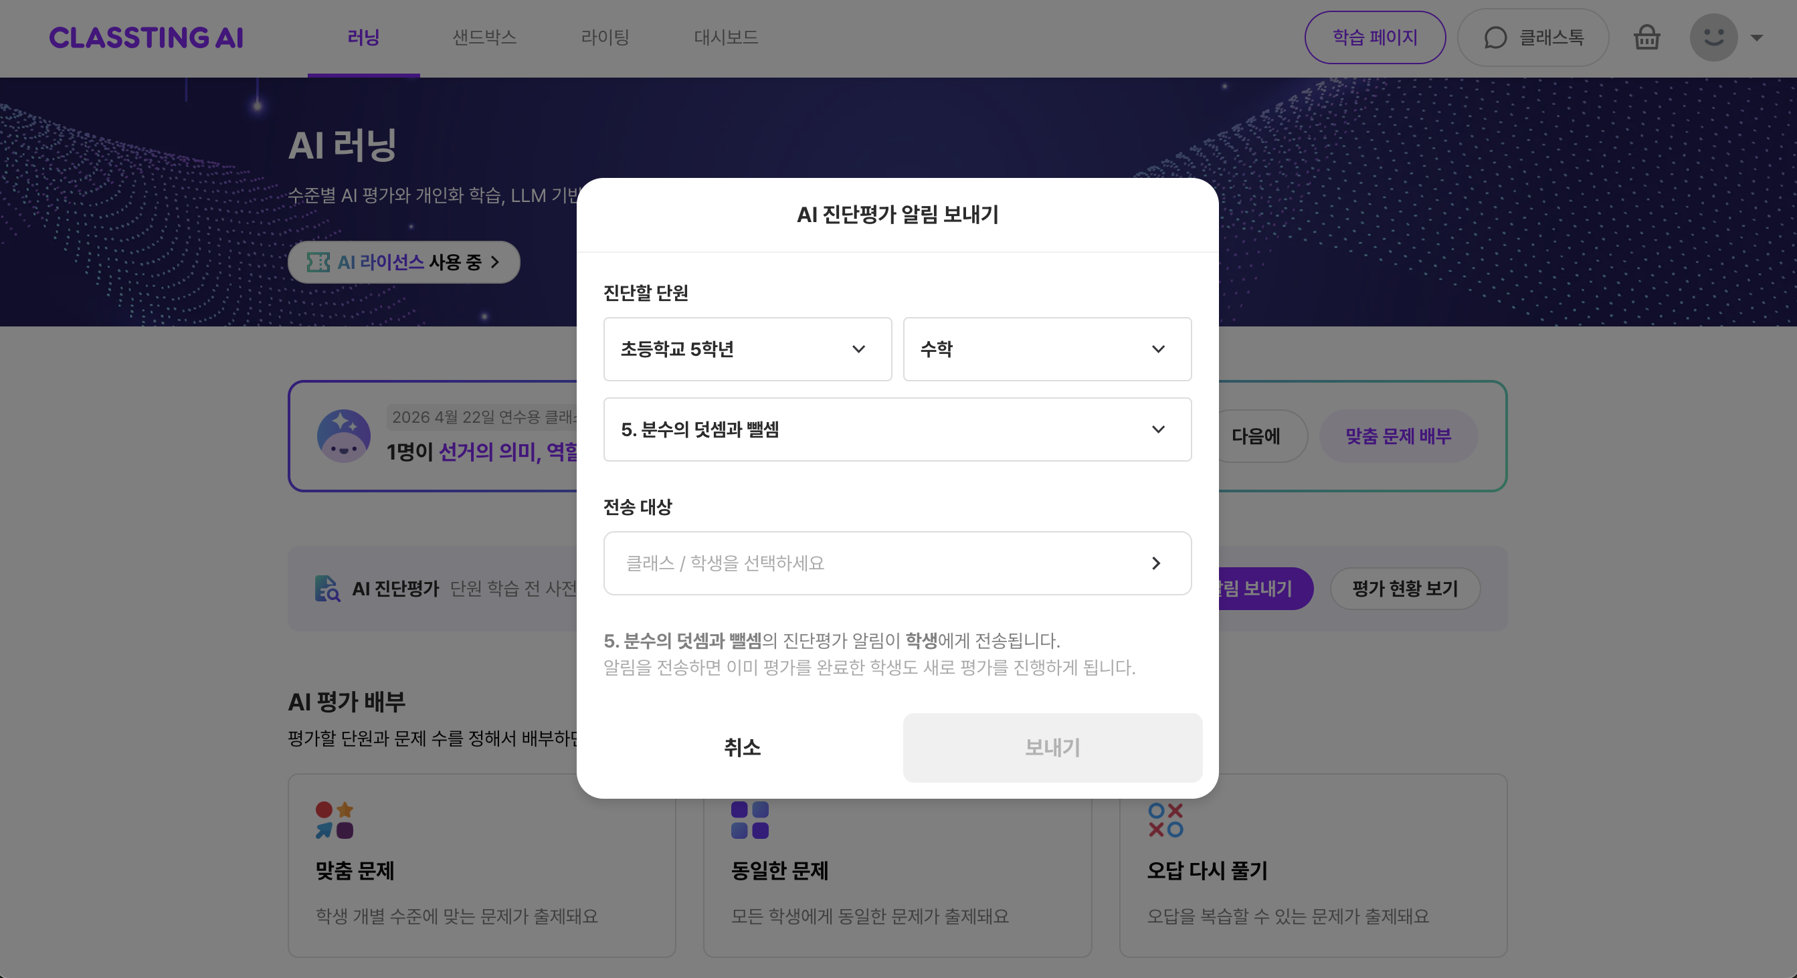The width and height of the screenshot is (1797, 978).
Task: Click the 진단할 단원 label
Action: [645, 293]
